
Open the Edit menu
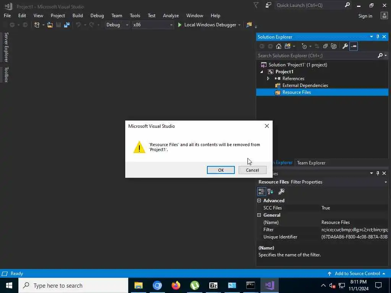pyautogui.click(x=22, y=15)
